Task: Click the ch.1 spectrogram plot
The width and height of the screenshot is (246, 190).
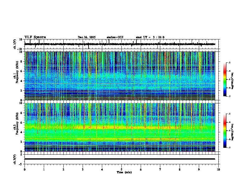Action: tap(120, 76)
